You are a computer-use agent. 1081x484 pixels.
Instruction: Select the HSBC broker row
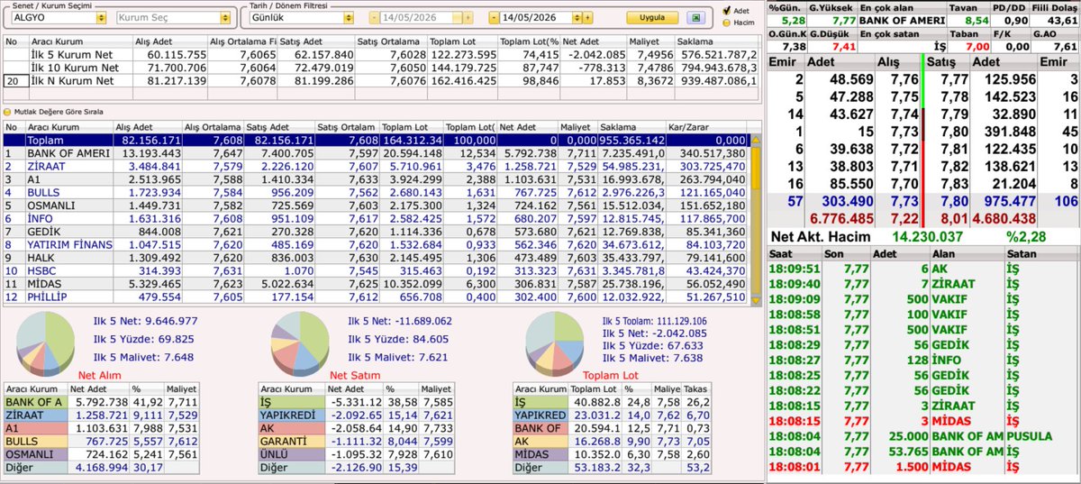pos(376,269)
